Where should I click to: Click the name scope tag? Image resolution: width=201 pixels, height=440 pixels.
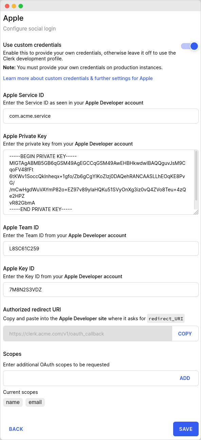pyautogui.click(x=13, y=402)
